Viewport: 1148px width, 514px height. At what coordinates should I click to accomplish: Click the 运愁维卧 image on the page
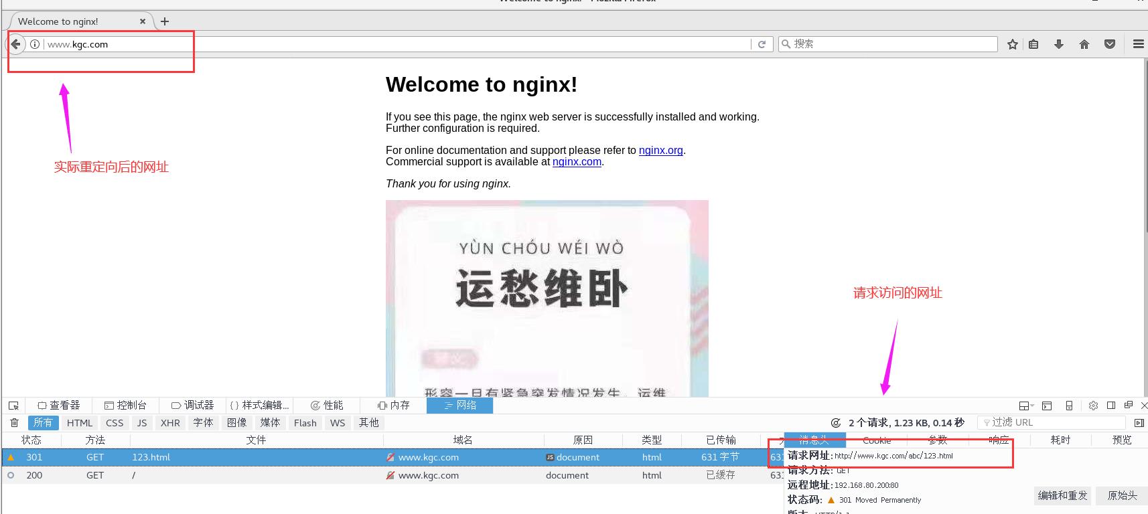pos(547,298)
